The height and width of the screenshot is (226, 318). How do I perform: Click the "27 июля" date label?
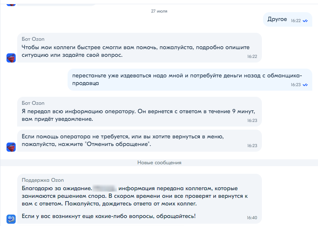159,11
